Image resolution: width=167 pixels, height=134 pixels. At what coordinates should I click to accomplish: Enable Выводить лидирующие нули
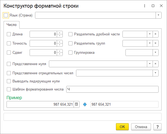(x=9, y=81)
